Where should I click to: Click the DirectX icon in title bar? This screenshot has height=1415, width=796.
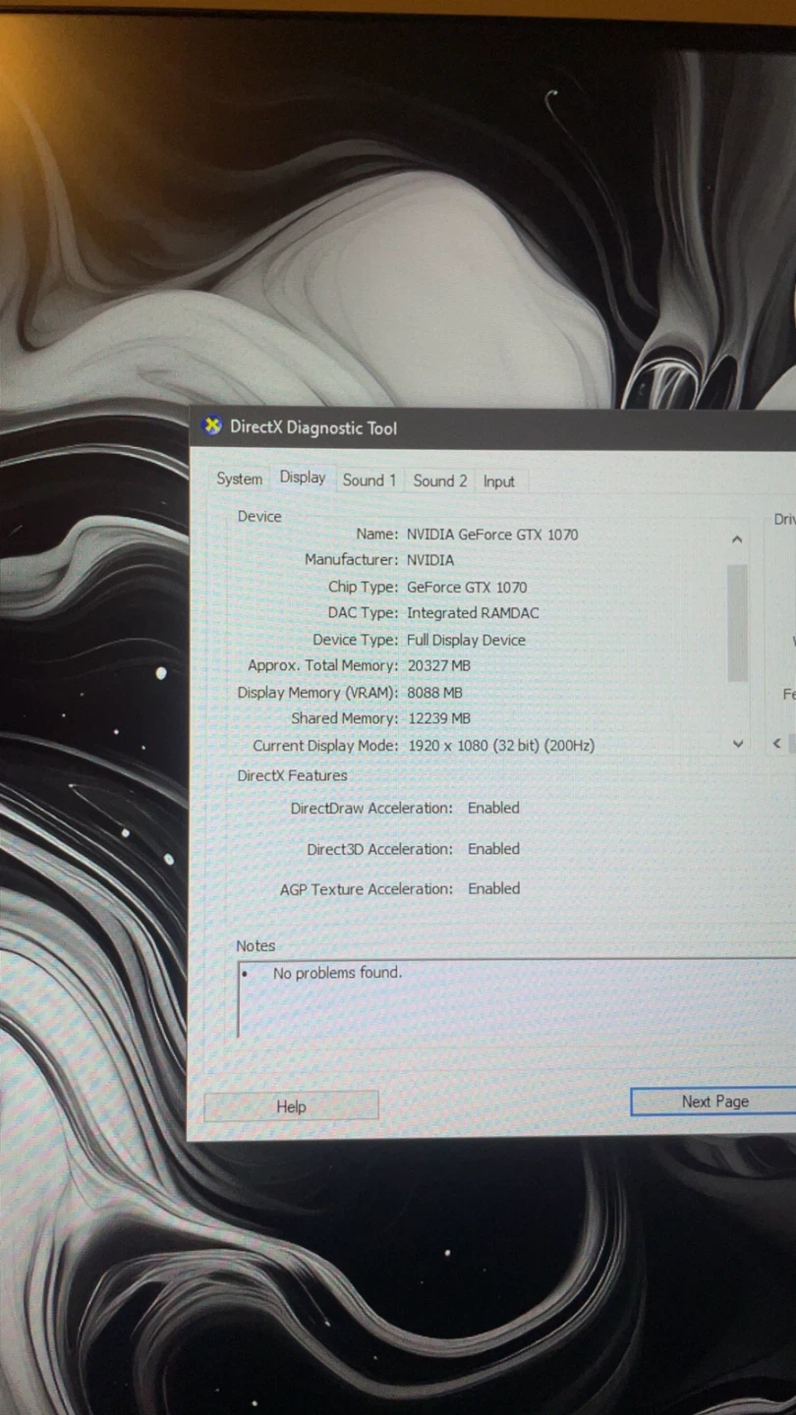tap(211, 426)
